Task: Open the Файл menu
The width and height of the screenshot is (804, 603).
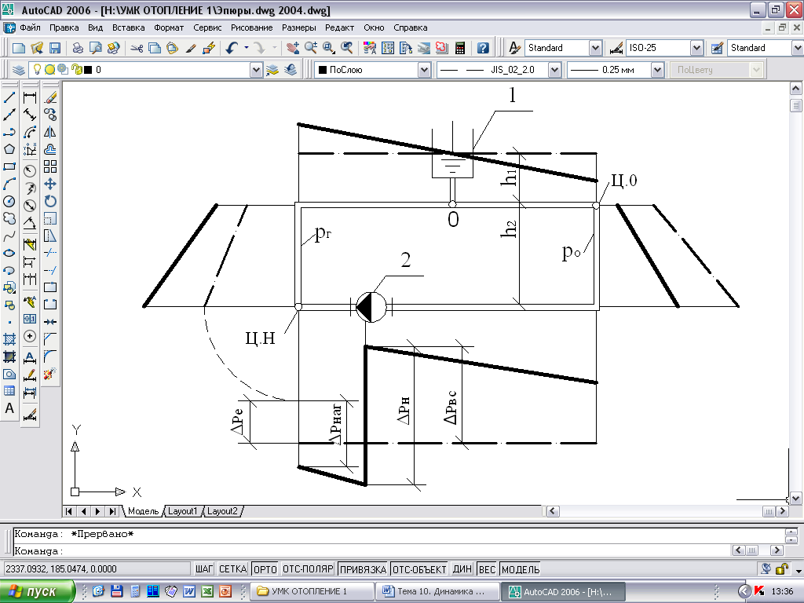Action: tap(31, 27)
